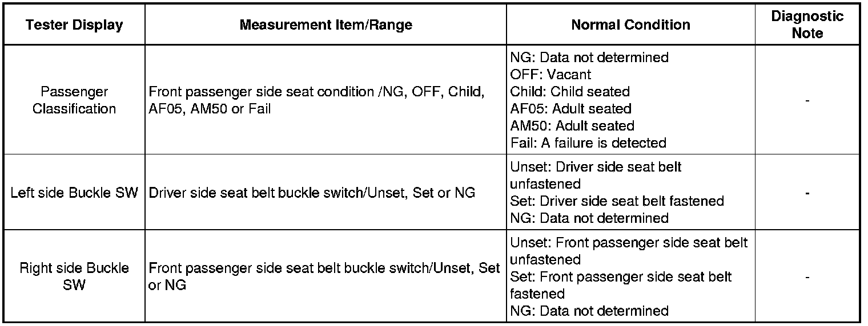Select the 'Child: Child seated' line
The height and width of the screenshot is (326, 868).
(570, 91)
